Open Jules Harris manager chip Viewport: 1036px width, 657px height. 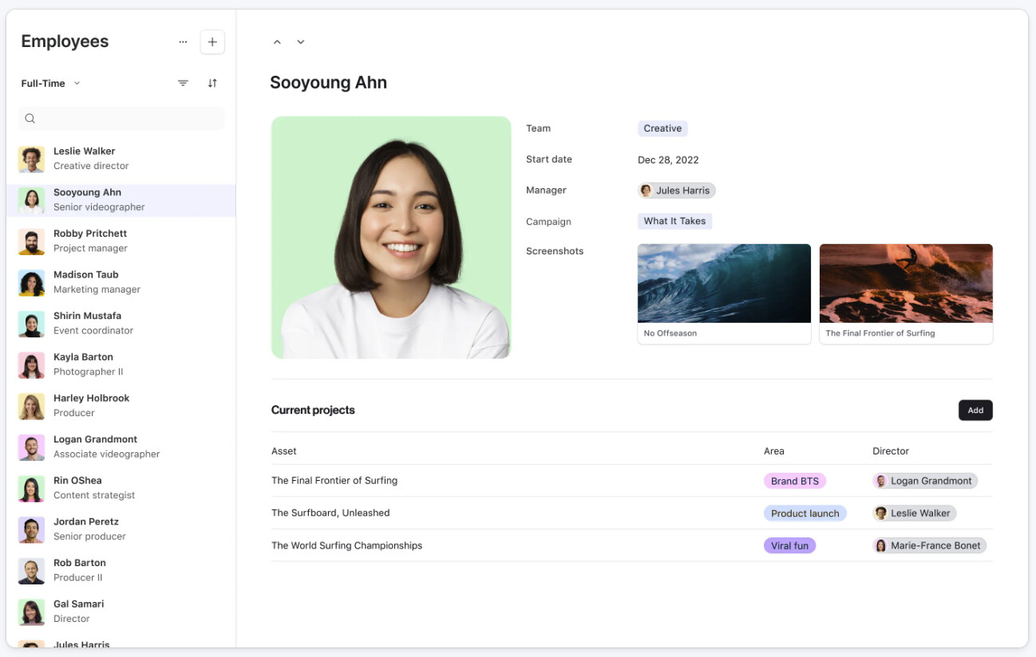(x=677, y=191)
